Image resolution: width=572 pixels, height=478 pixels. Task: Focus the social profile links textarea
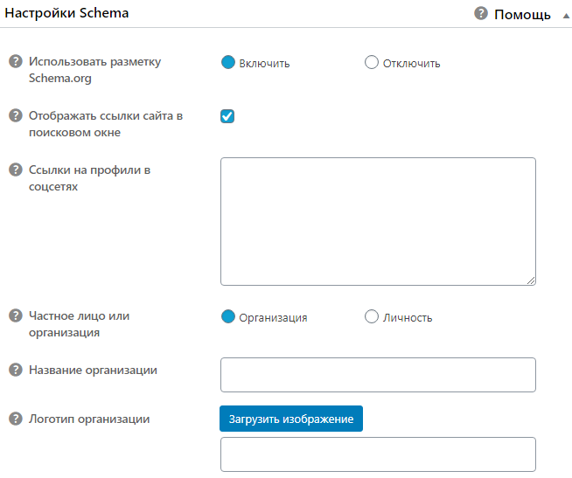click(378, 221)
